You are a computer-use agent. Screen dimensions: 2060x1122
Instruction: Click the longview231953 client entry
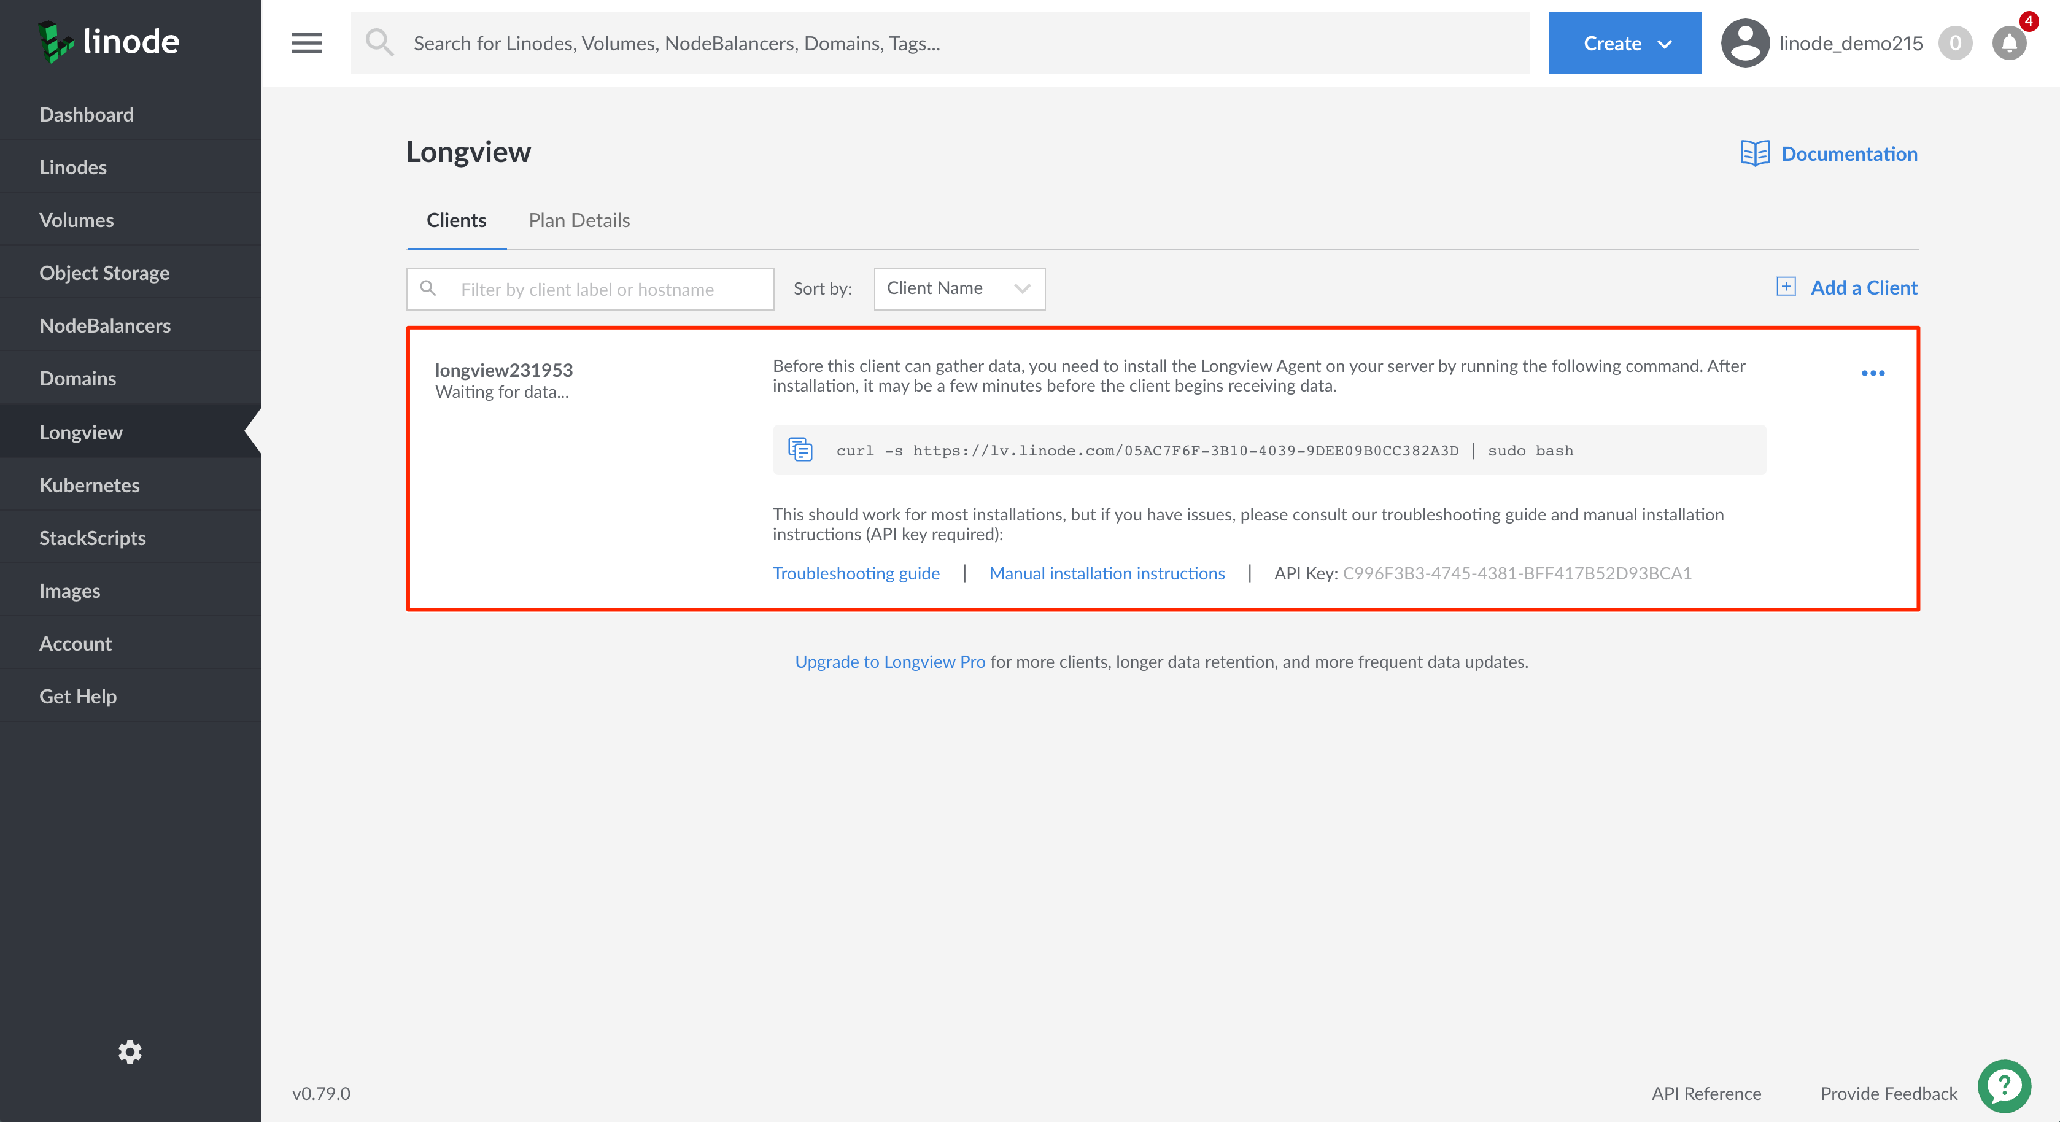(x=505, y=368)
